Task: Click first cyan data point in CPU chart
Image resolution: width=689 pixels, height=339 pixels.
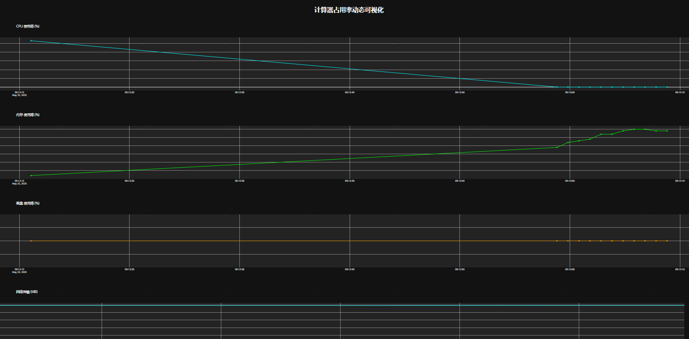Action: tap(31, 41)
